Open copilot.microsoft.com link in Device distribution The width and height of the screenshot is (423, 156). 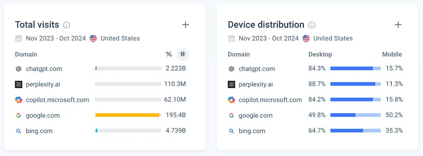[x=270, y=100]
